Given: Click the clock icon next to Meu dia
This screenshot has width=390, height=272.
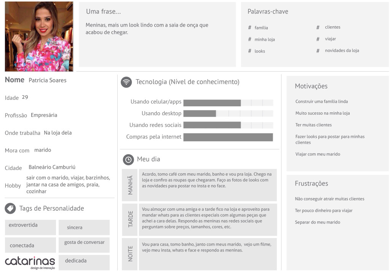Looking at the screenshot, I should coord(128,160).
